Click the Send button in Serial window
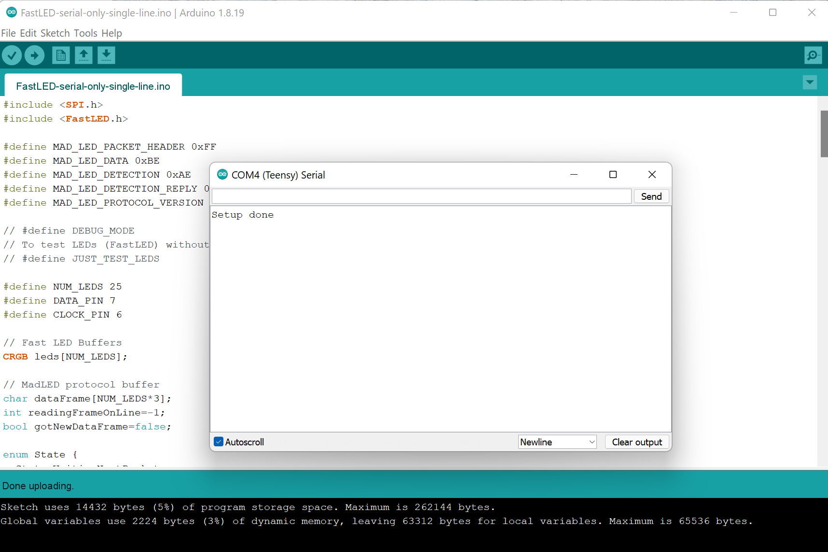This screenshot has height=552, width=828. (x=651, y=196)
